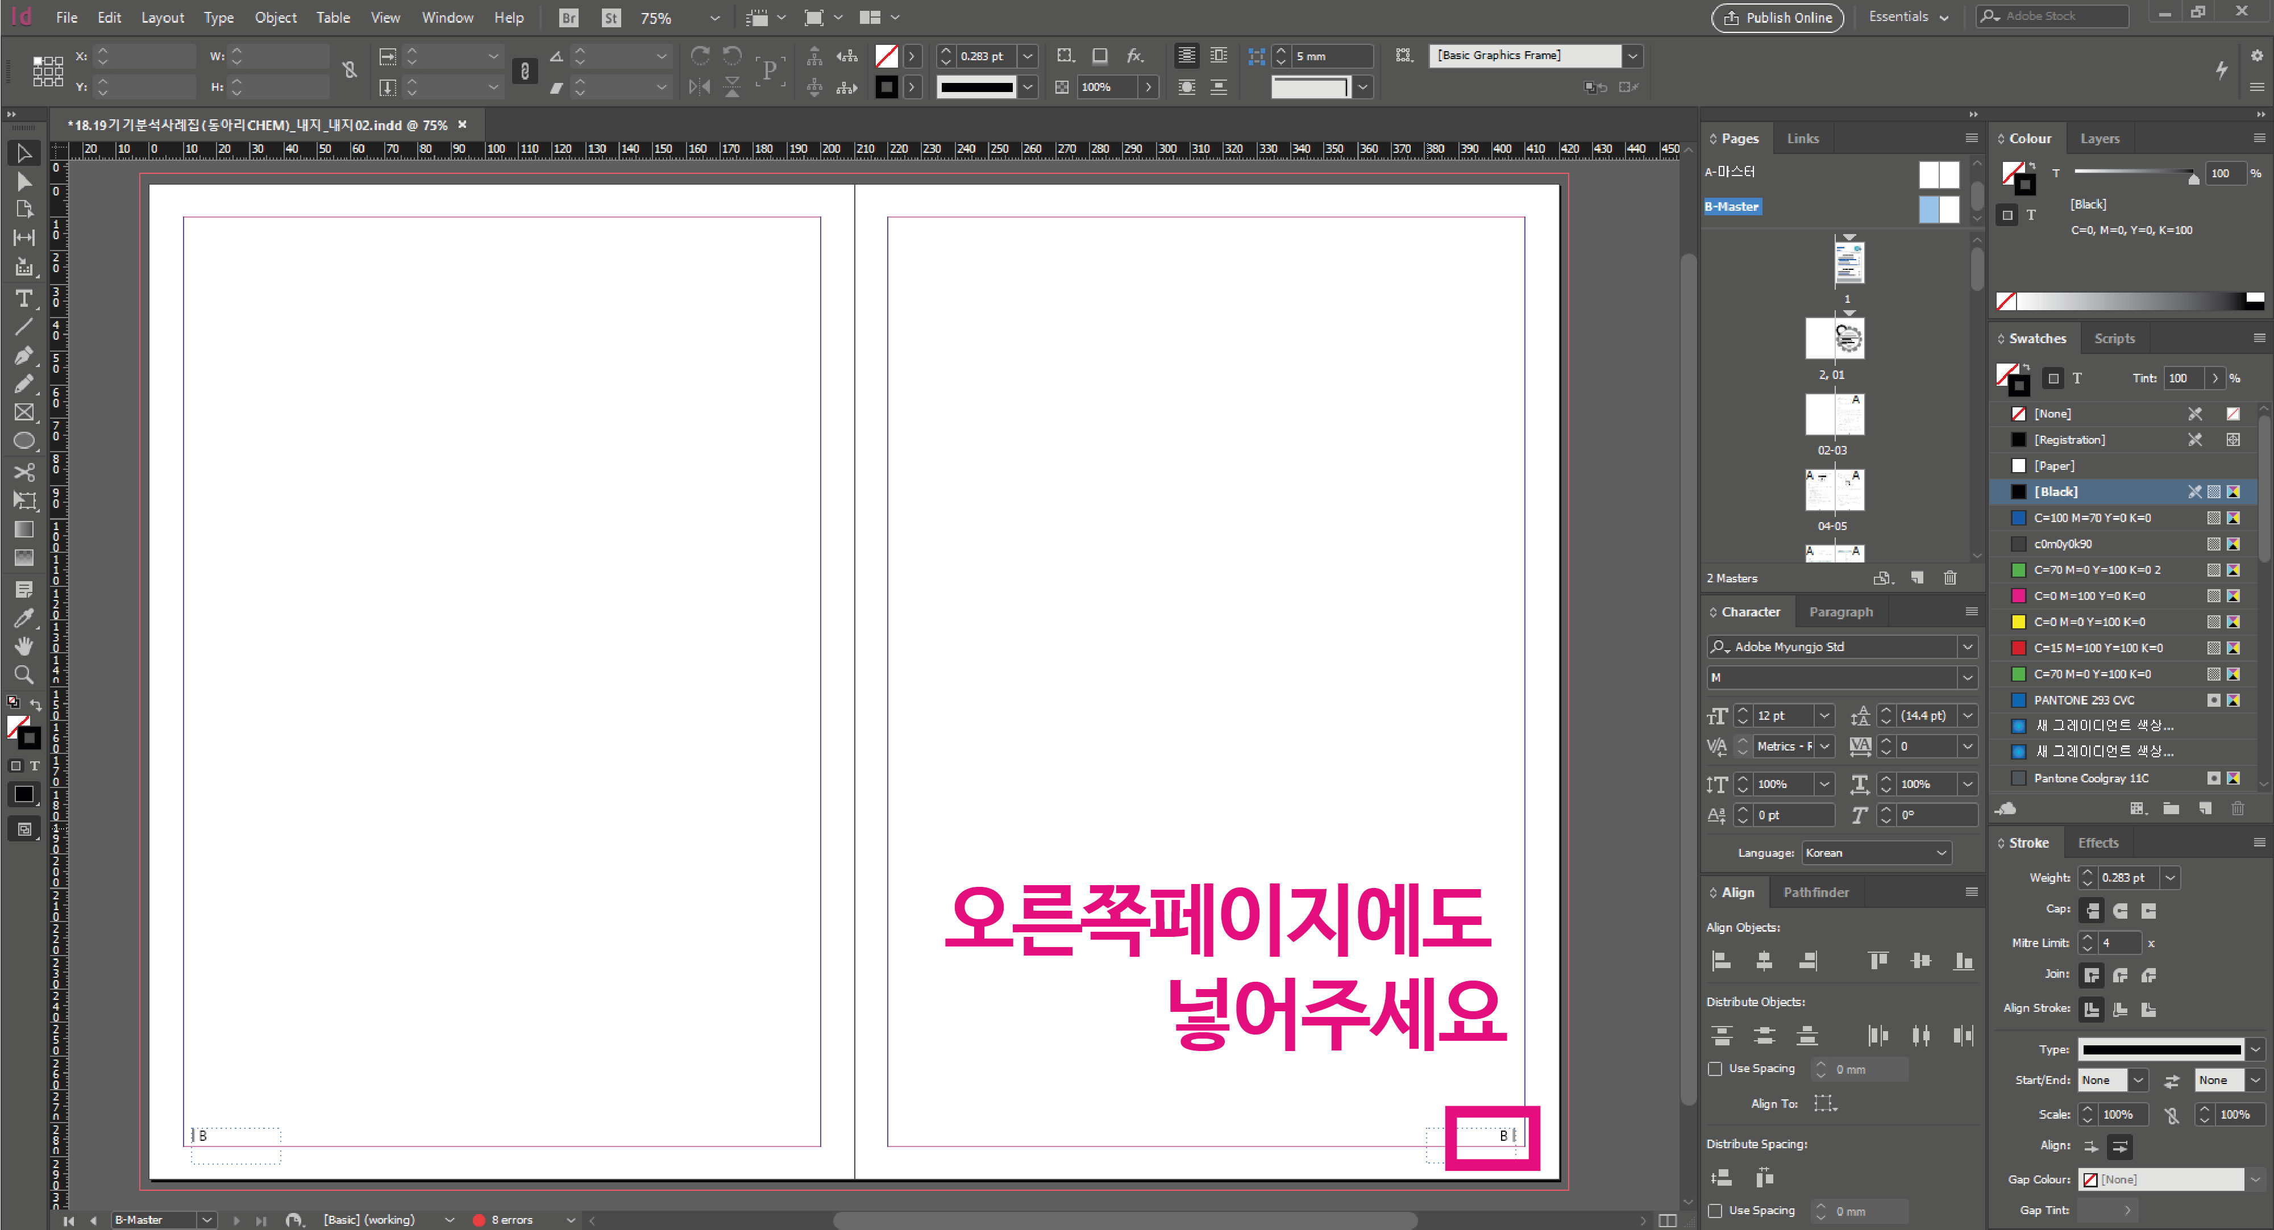Select the Hand tool
The height and width of the screenshot is (1230, 2274).
tap(24, 646)
